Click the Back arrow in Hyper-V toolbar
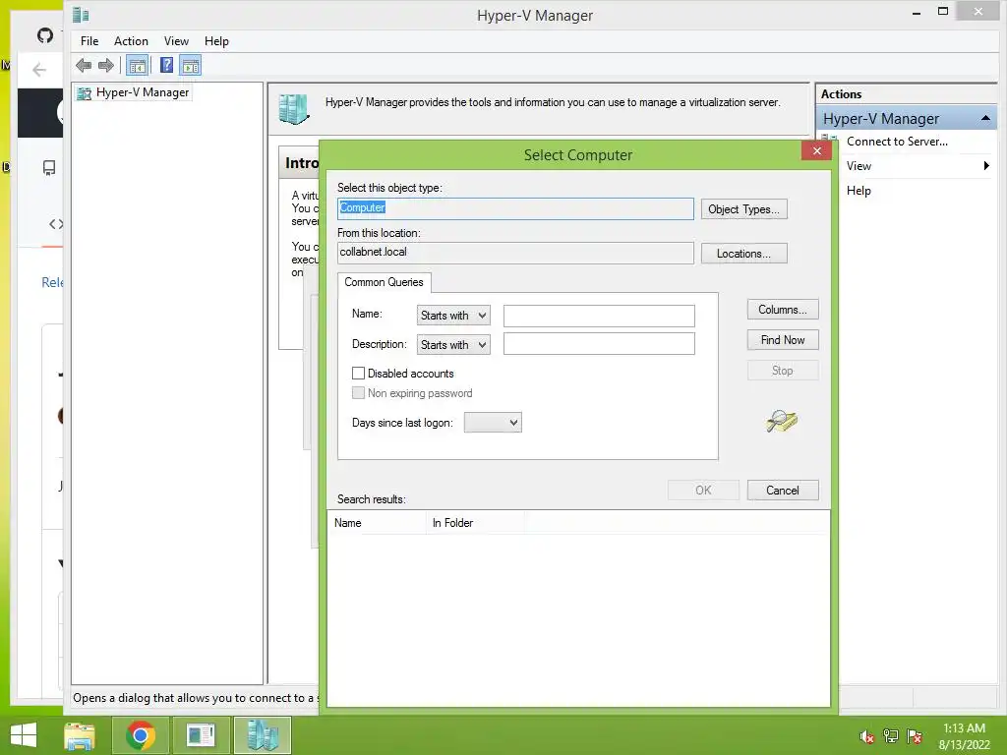The height and width of the screenshot is (755, 1007). pos(84,65)
